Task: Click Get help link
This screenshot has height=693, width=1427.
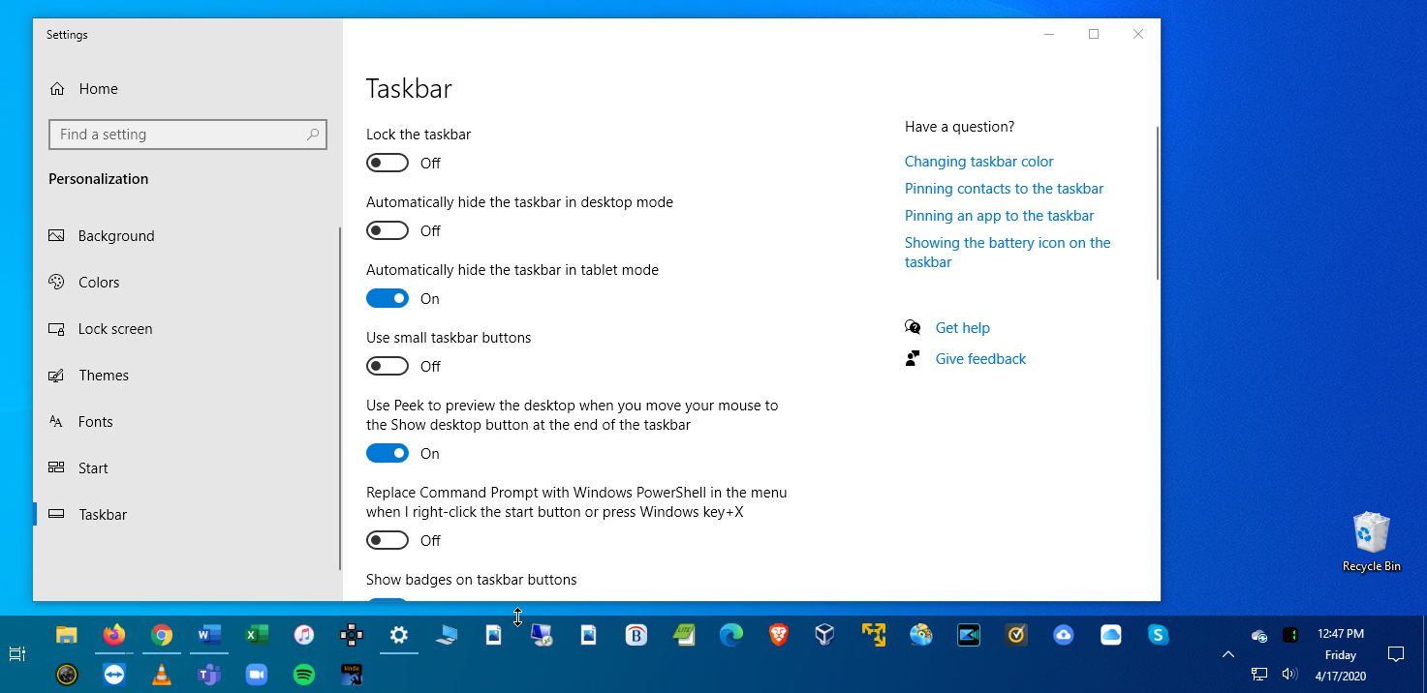Action: click(962, 328)
